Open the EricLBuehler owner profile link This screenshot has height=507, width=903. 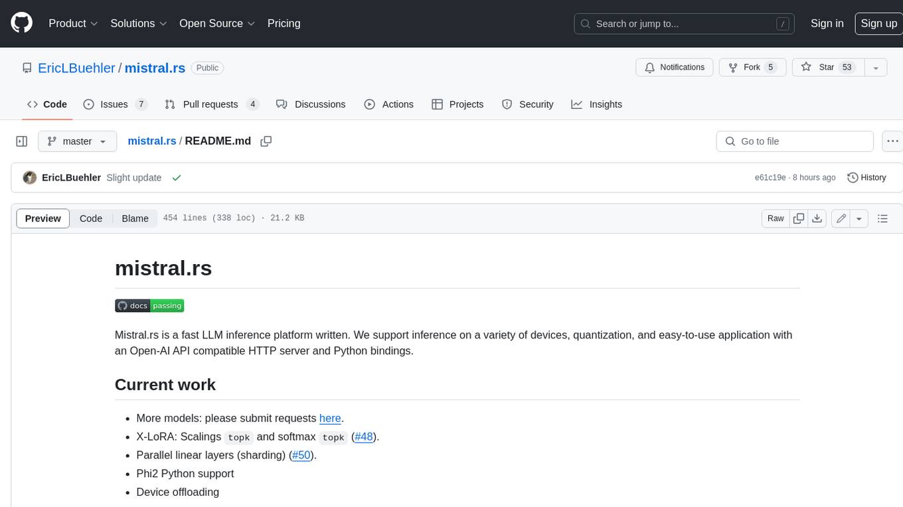(x=76, y=68)
